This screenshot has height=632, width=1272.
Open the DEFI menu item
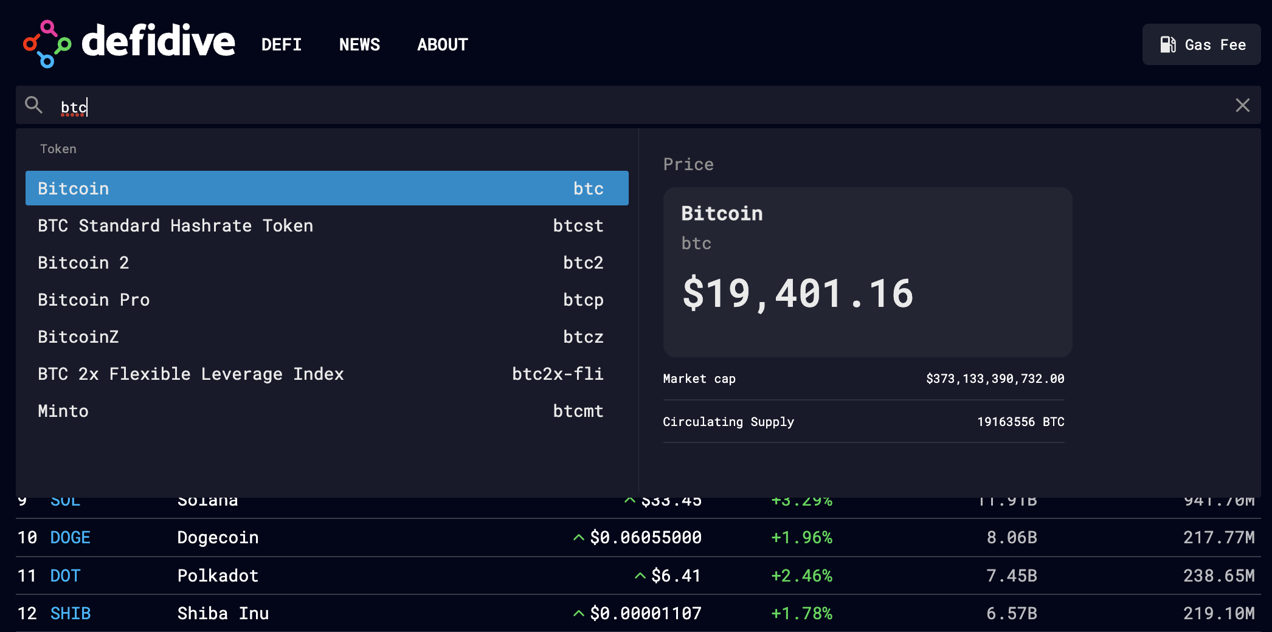(x=282, y=44)
